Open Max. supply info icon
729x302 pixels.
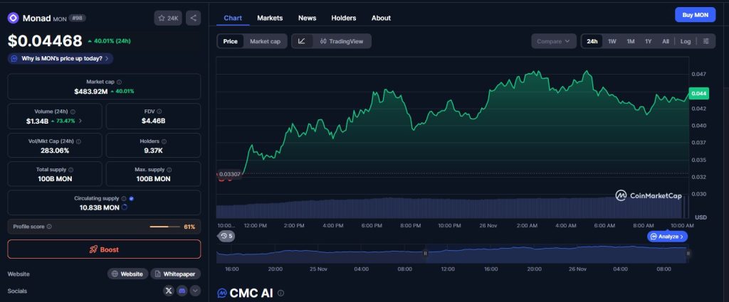point(169,170)
